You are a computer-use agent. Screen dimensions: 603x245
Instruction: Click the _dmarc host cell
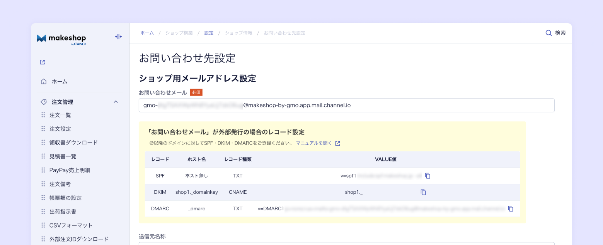click(x=196, y=208)
